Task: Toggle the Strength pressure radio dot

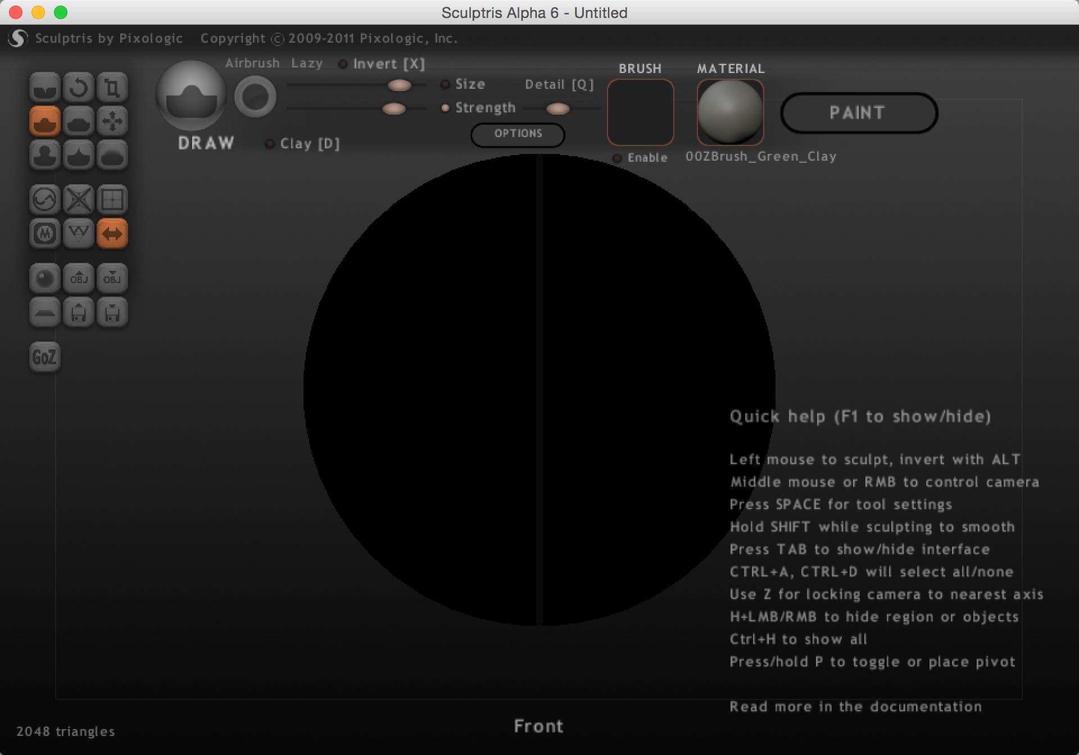Action: pos(445,108)
